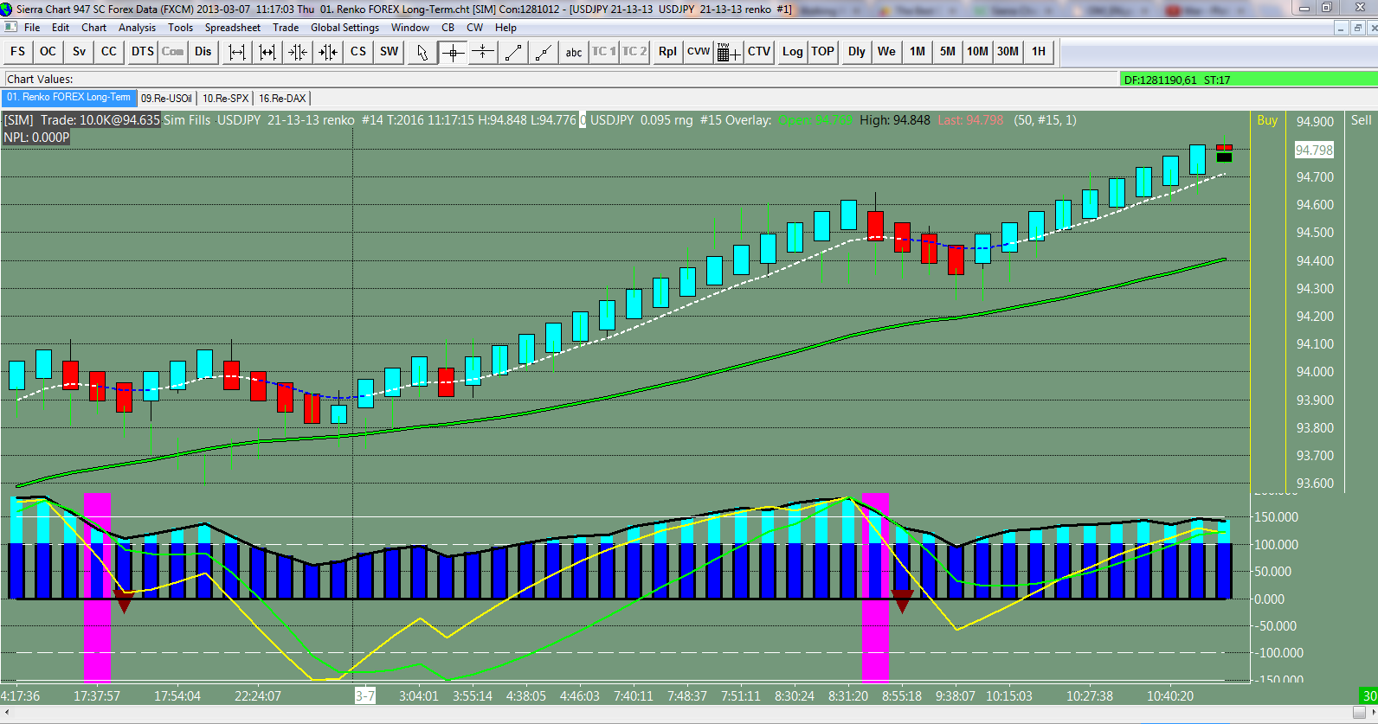Click the Rpl replay toolbar button
Image resolution: width=1378 pixels, height=724 pixels.
(667, 52)
